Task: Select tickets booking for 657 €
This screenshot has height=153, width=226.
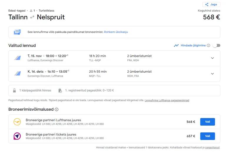Action: click(207, 136)
